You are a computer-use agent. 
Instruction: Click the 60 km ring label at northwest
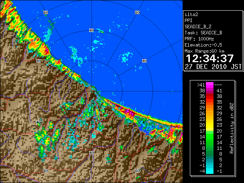[x=46, y=12]
